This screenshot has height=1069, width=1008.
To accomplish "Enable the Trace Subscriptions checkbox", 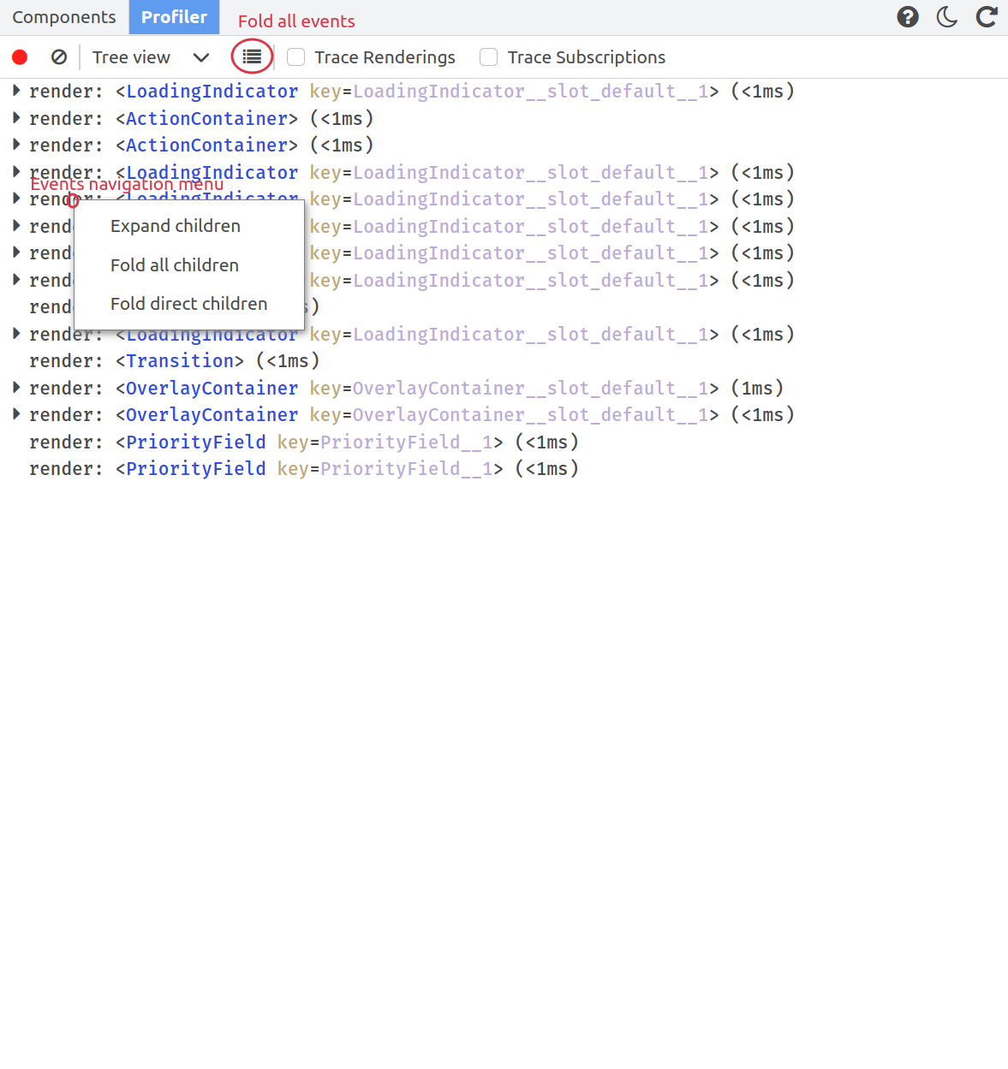I will (489, 57).
